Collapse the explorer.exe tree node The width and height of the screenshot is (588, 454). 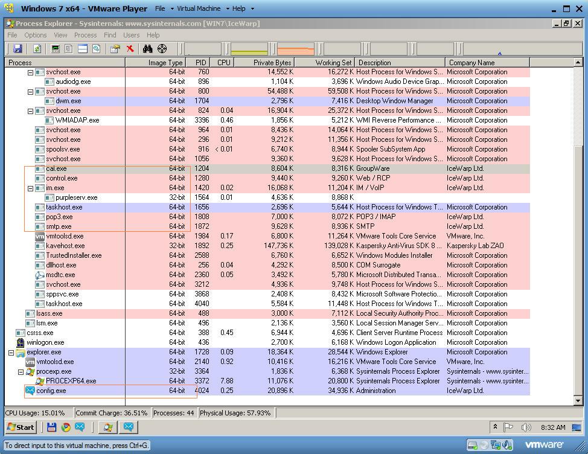[11, 353]
